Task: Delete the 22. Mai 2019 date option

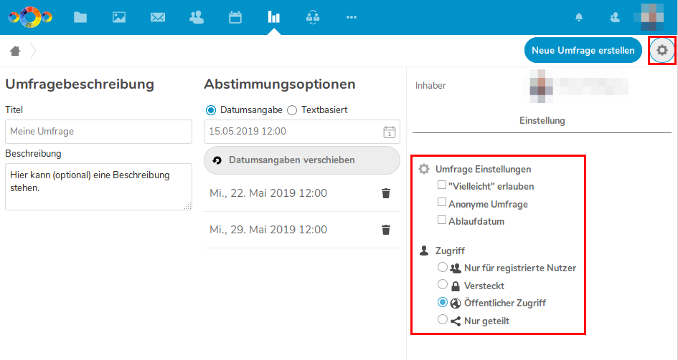Action: pyautogui.click(x=386, y=193)
